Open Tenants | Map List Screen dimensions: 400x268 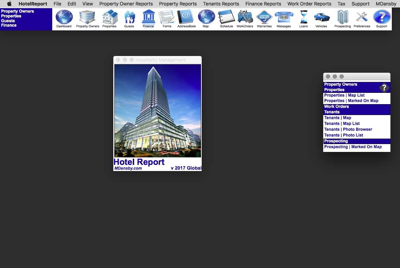click(342, 124)
